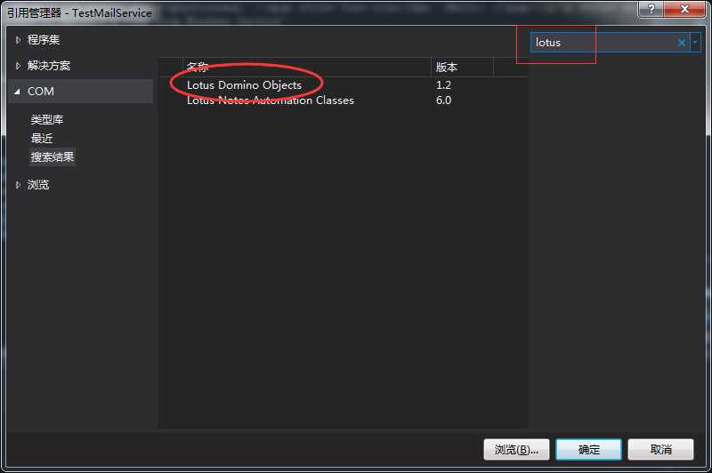Select the 解决方案 category

pyautogui.click(x=49, y=66)
